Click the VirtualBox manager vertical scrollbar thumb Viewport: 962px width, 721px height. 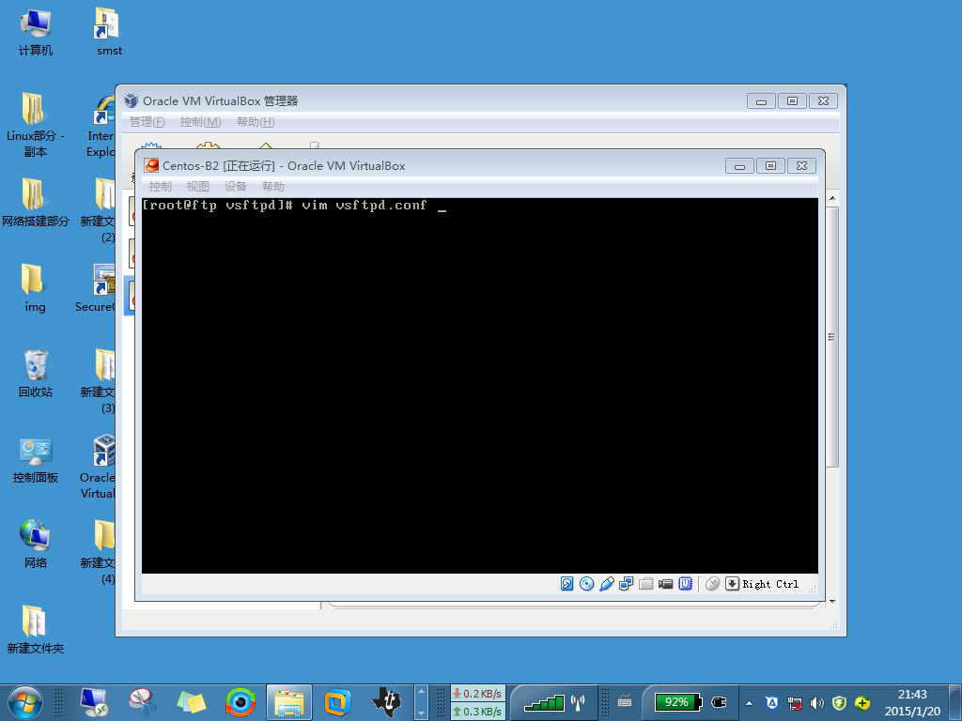(832, 337)
